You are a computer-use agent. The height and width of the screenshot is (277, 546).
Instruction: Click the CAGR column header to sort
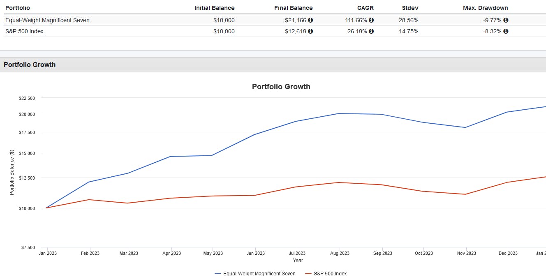(x=365, y=7)
